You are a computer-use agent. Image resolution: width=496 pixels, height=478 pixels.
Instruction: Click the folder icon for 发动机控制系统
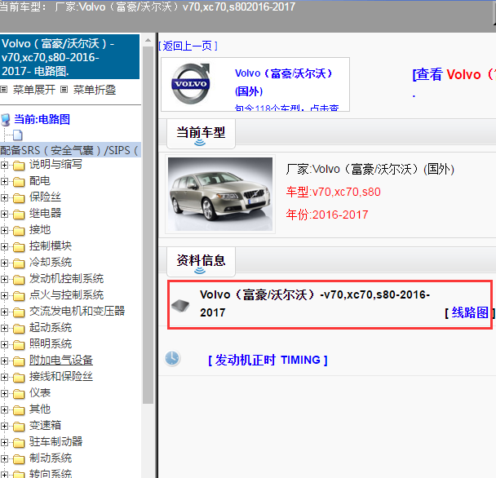pos(19,280)
